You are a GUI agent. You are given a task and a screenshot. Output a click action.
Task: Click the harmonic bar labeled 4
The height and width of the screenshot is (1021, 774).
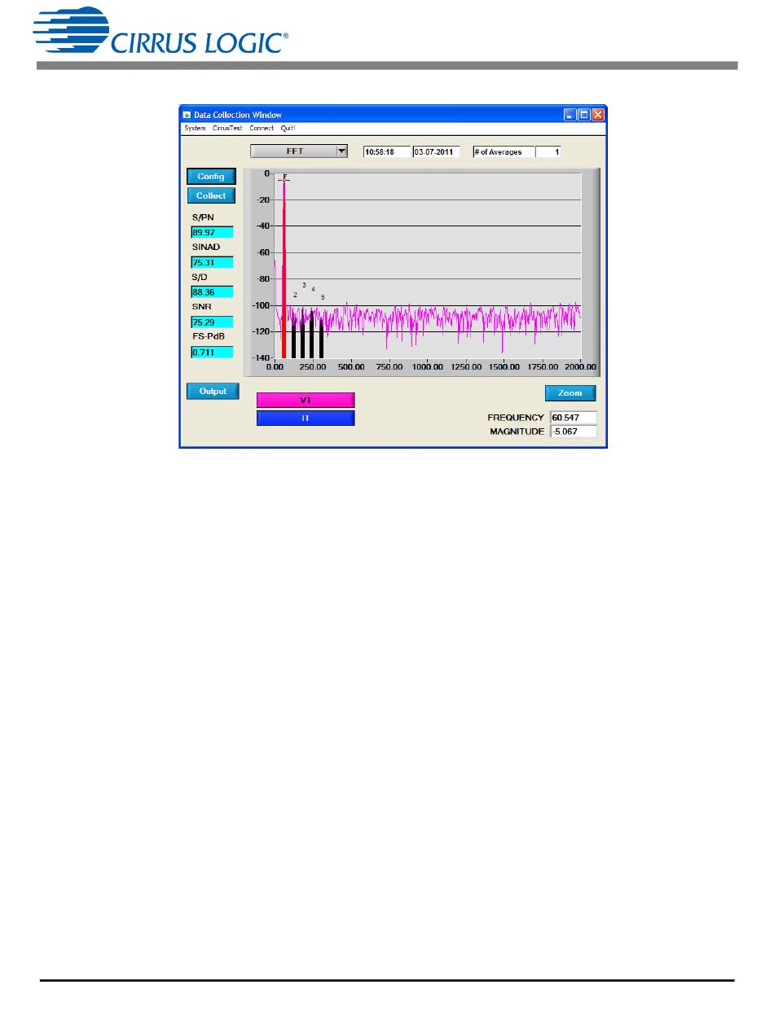(312, 336)
